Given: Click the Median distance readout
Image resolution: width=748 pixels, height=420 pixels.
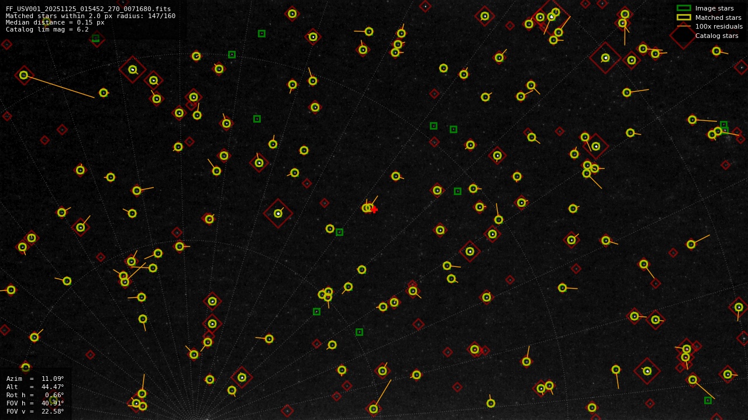Looking at the screenshot, I should tap(55, 23).
